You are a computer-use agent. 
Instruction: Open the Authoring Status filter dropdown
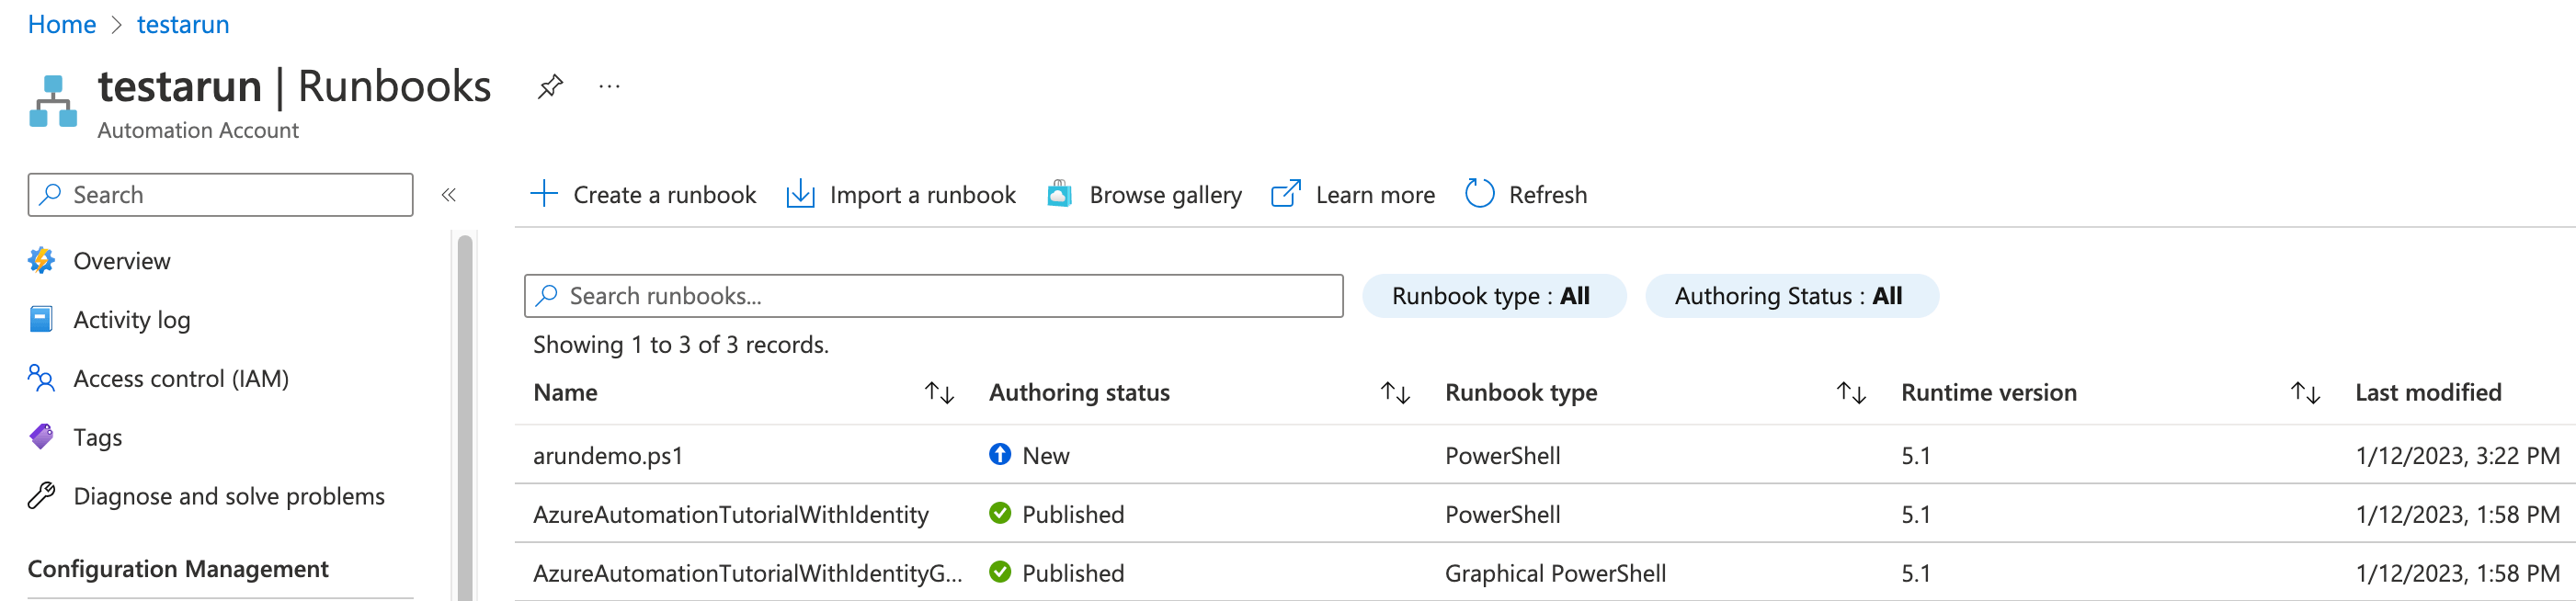pos(1790,296)
